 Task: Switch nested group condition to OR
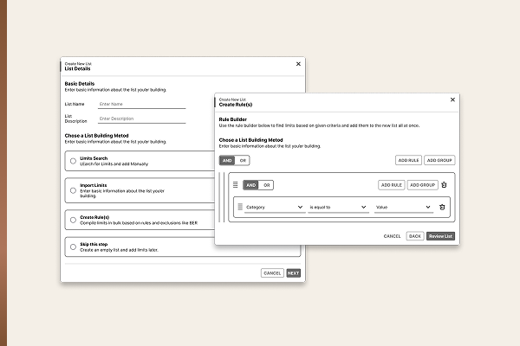tap(266, 185)
